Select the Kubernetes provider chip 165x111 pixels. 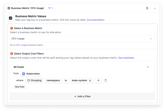[x=31, y=74]
